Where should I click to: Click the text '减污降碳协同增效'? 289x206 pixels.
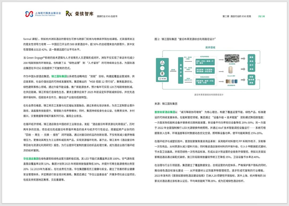tap(191, 112)
